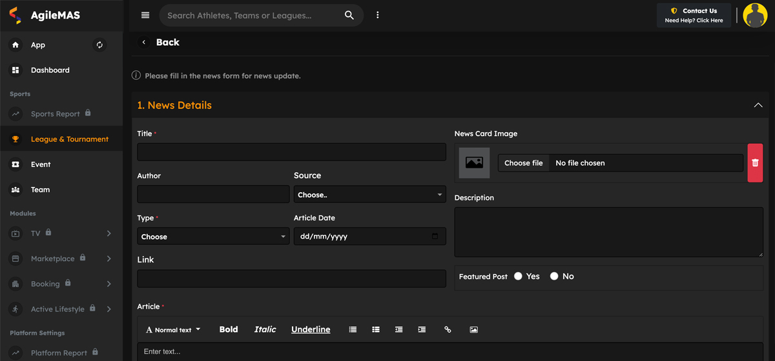Image resolution: width=775 pixels, height=361 pixels.
Task: Click the hamburger menu icon
Action: pyautogui.click(x=145, y=15)
